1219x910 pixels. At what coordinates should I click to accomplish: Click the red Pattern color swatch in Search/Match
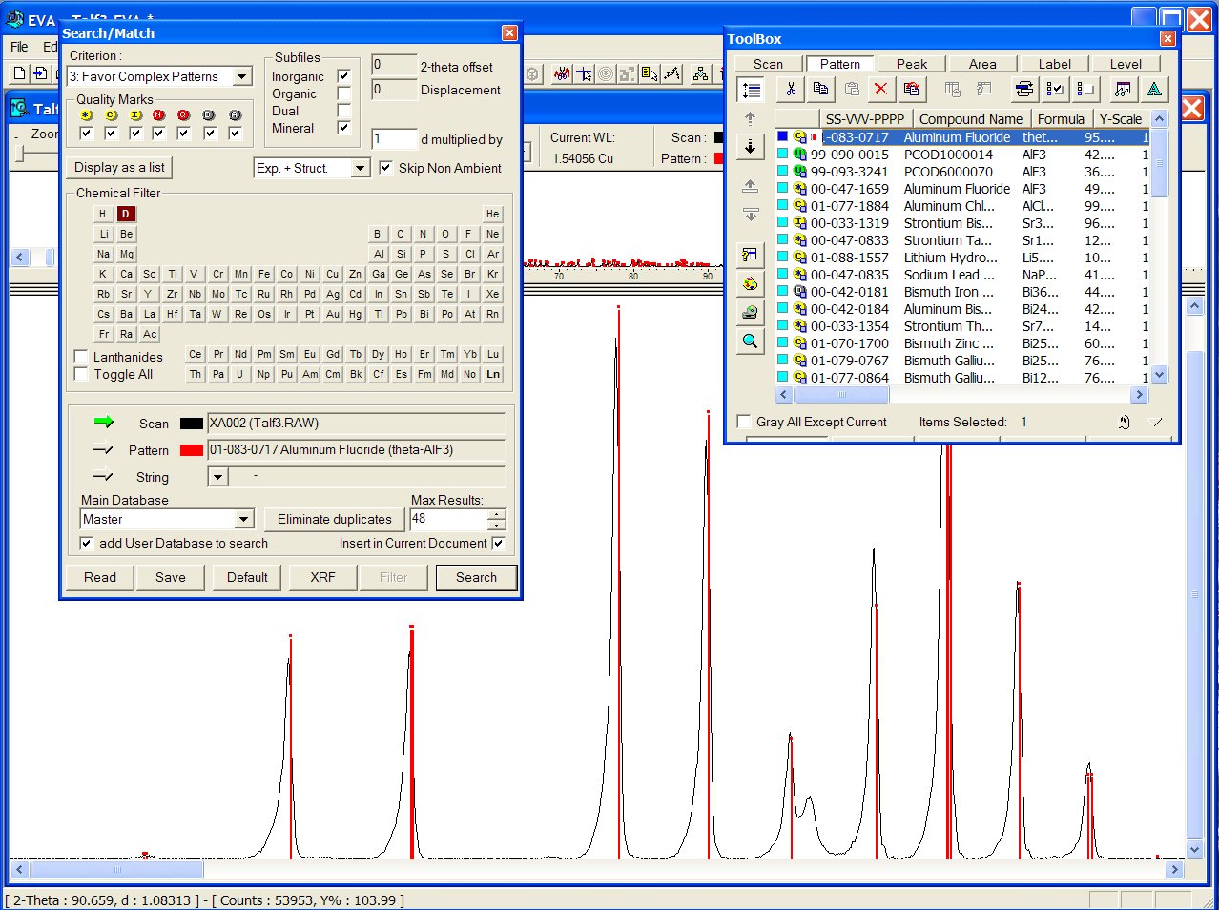[x=191, y=450]
